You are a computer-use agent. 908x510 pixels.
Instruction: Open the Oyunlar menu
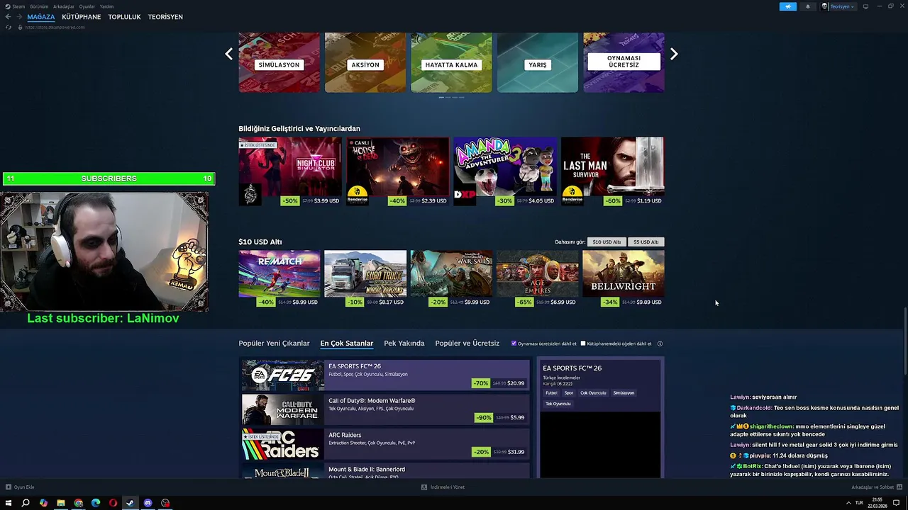[x=87, y=6]
